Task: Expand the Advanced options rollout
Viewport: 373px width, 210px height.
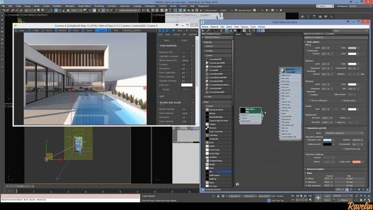Action: pos(305,169)
